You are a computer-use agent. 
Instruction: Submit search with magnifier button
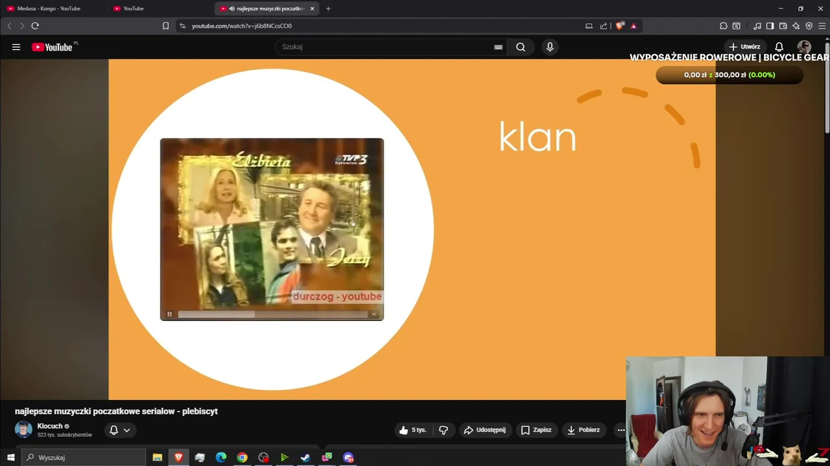(521, 47)
